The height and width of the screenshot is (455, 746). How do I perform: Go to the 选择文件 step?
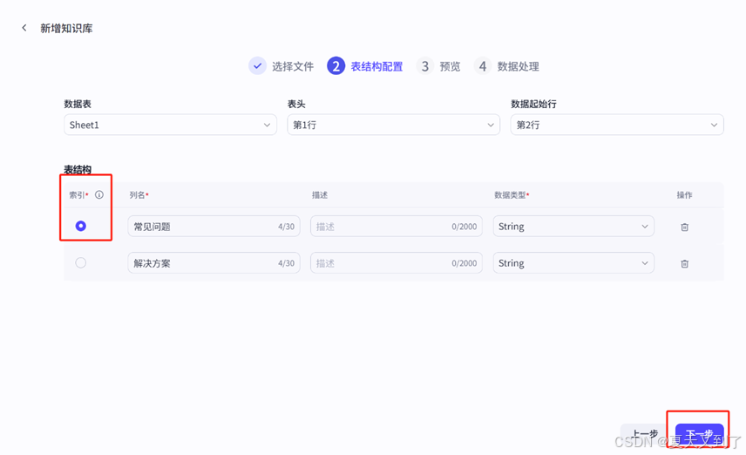(281, 66)
